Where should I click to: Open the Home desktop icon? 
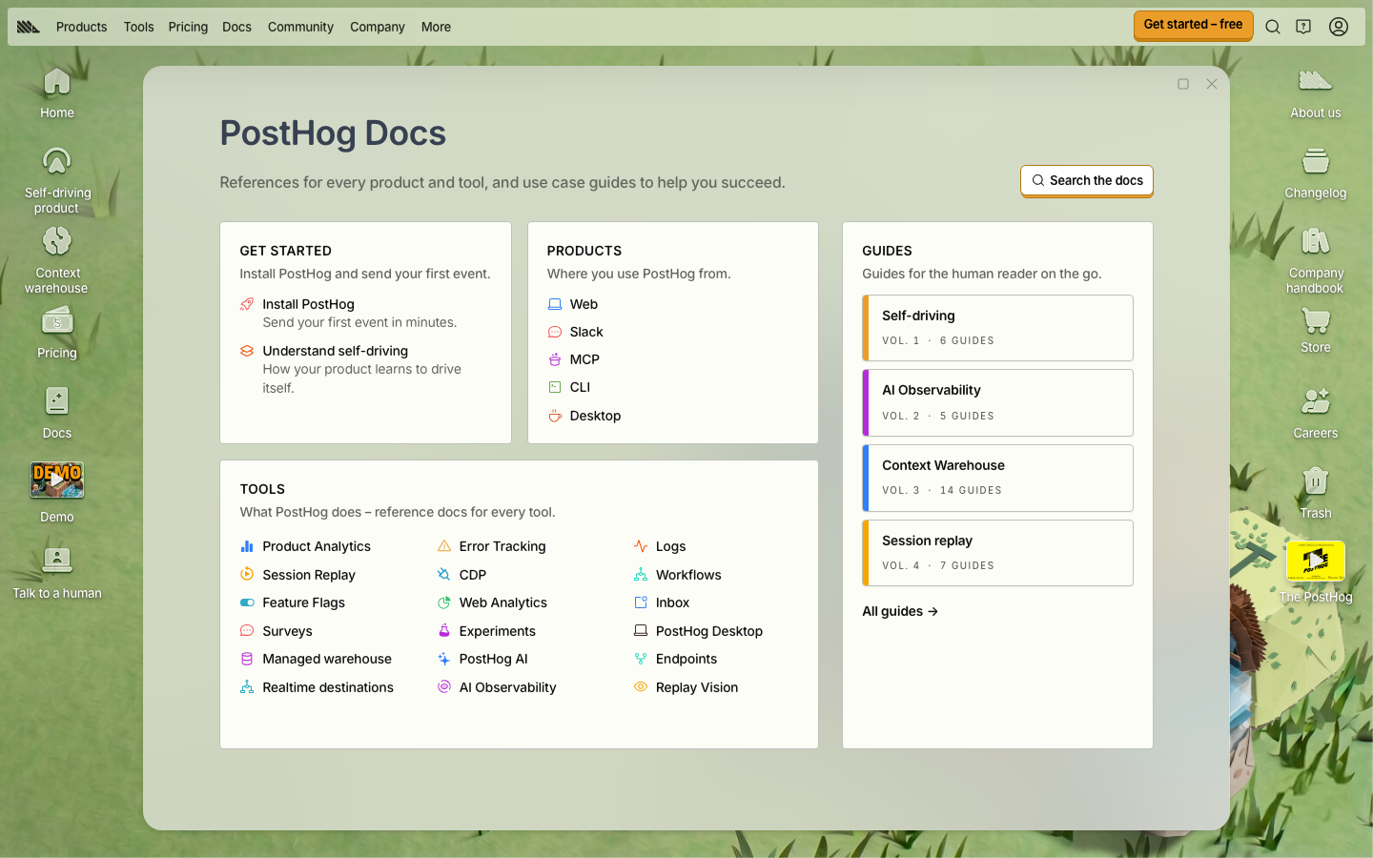57,93
